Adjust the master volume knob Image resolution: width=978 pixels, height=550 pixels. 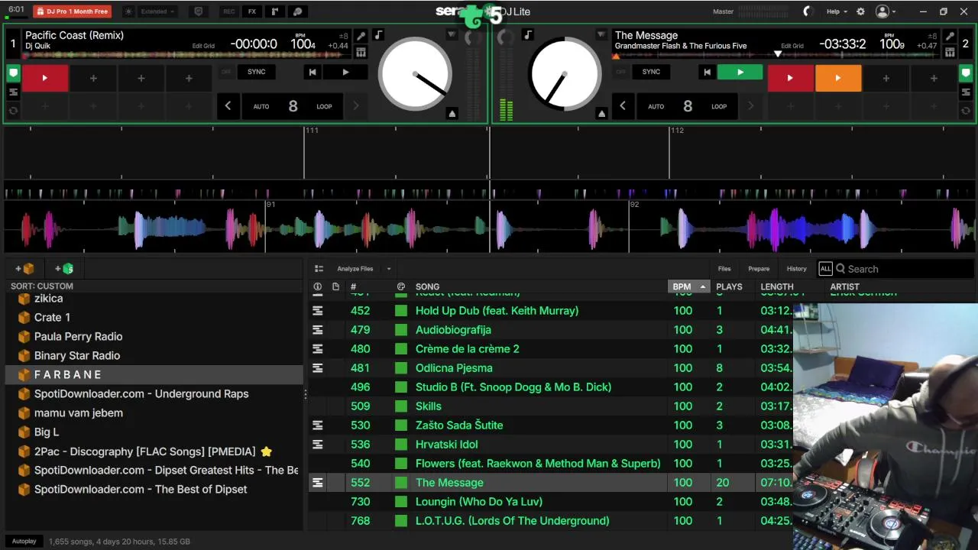click(808, 11)
